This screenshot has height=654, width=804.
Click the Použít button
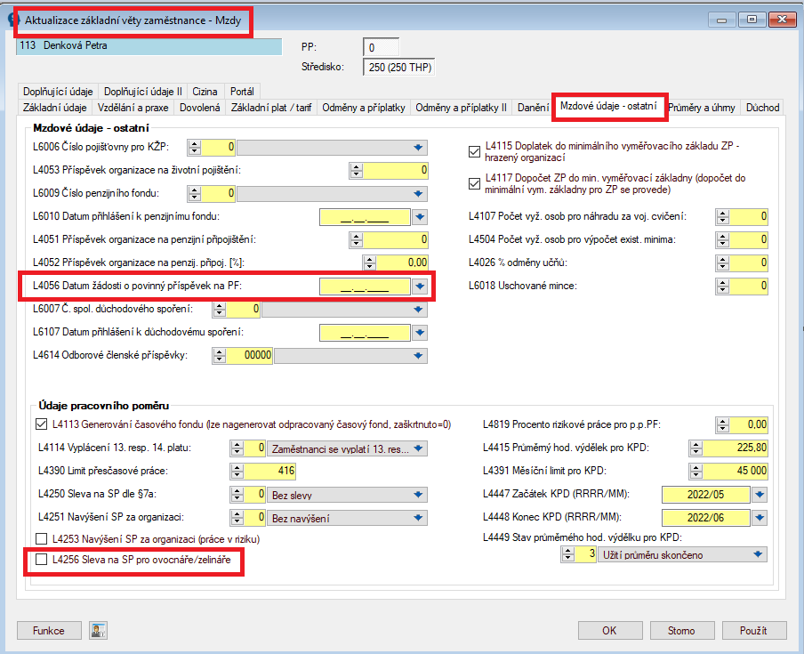[754, 630]
